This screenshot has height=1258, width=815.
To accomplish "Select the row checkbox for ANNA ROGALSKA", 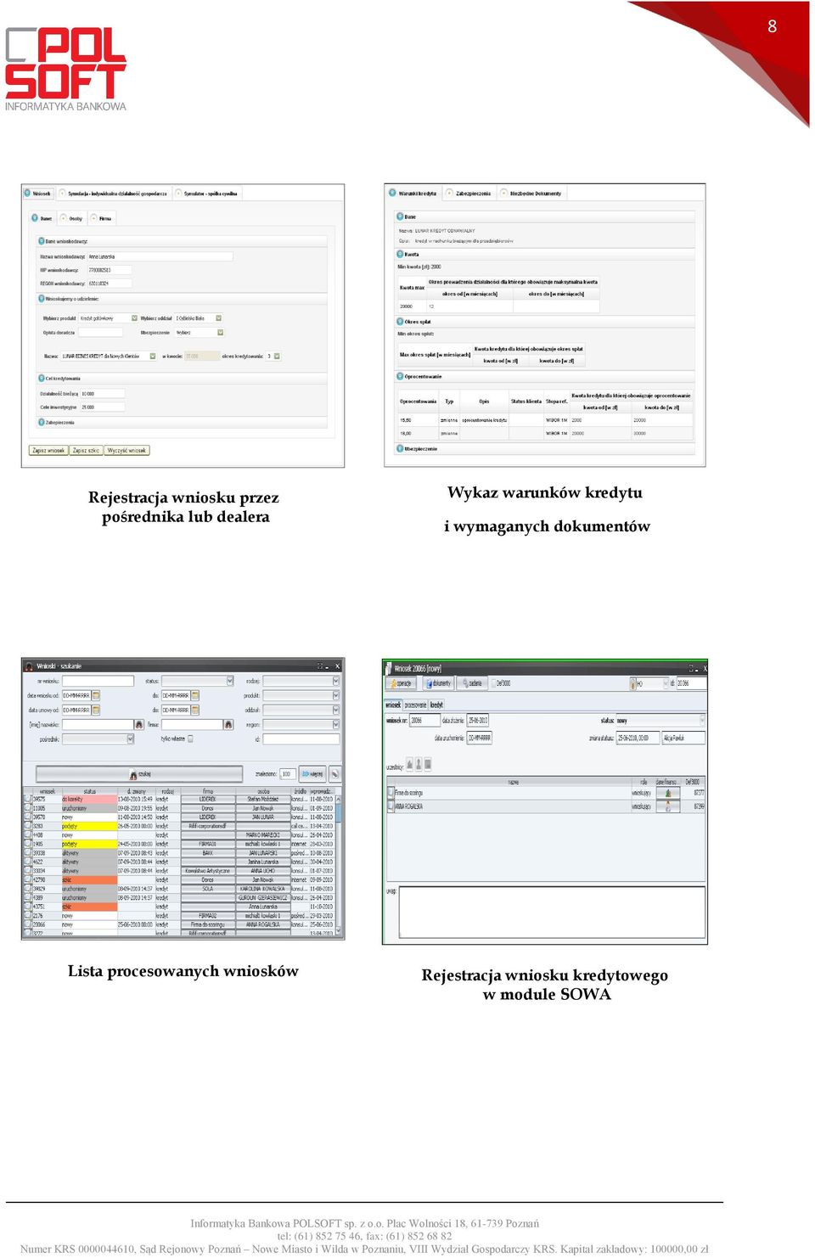I will [x=391, y=806].
